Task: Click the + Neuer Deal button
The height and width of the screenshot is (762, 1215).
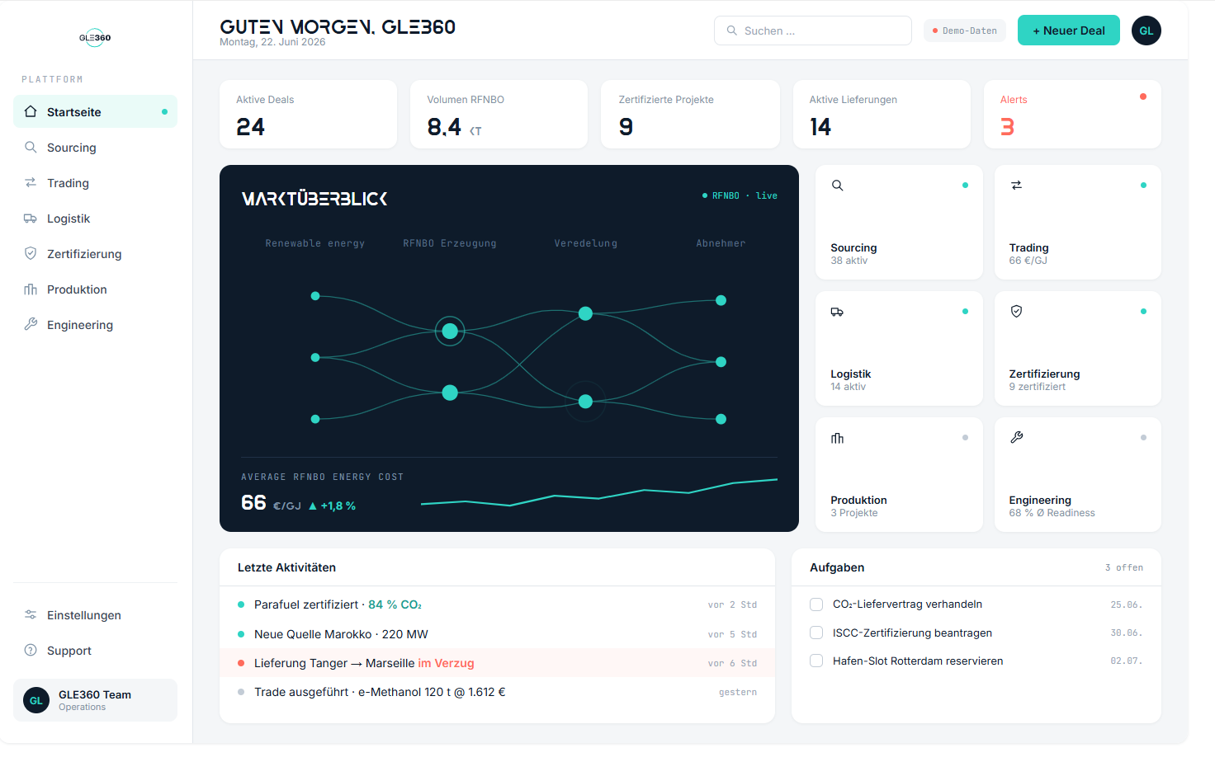Action: tap(1068, 31)
